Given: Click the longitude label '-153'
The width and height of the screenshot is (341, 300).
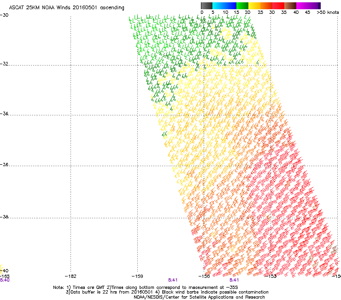Looking at the screenshot, I should coord(271,276).
